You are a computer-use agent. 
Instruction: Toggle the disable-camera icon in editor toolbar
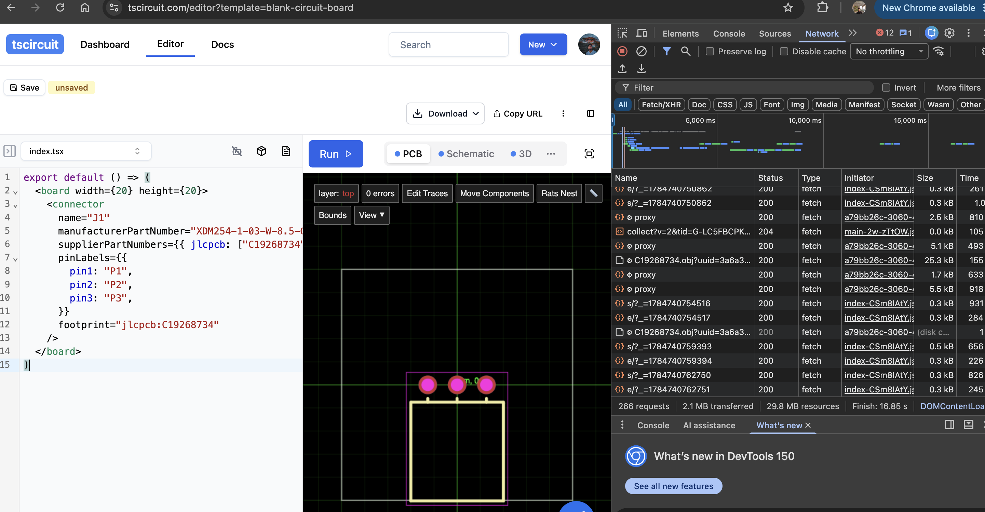coord(237,151)
